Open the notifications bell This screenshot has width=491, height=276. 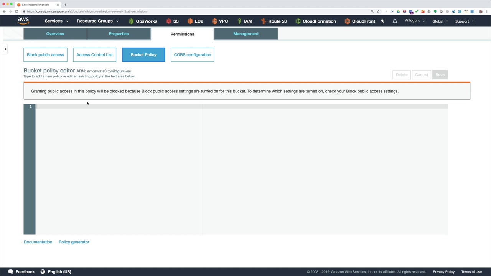(x=395, y=21)
